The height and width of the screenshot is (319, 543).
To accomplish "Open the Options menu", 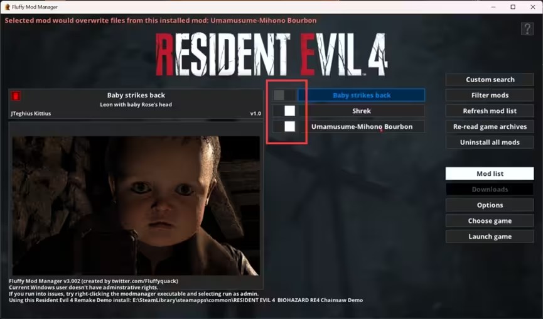I will click(490, 205).
